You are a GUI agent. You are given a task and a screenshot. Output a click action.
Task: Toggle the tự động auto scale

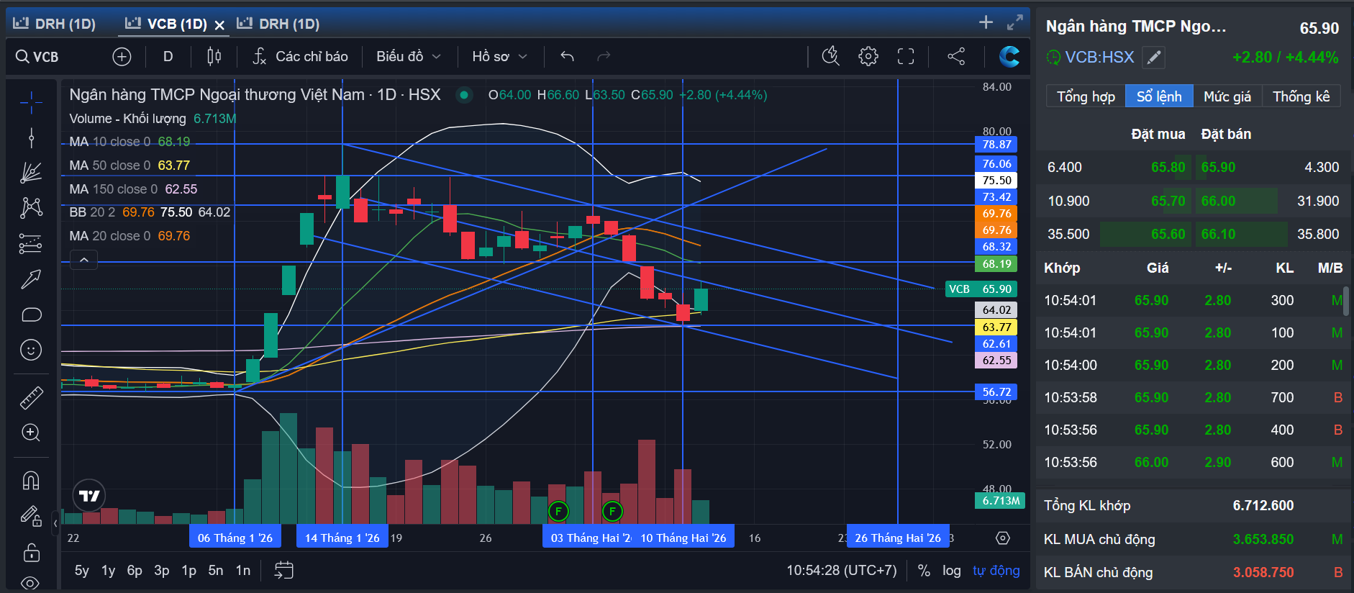coord(996,571)
